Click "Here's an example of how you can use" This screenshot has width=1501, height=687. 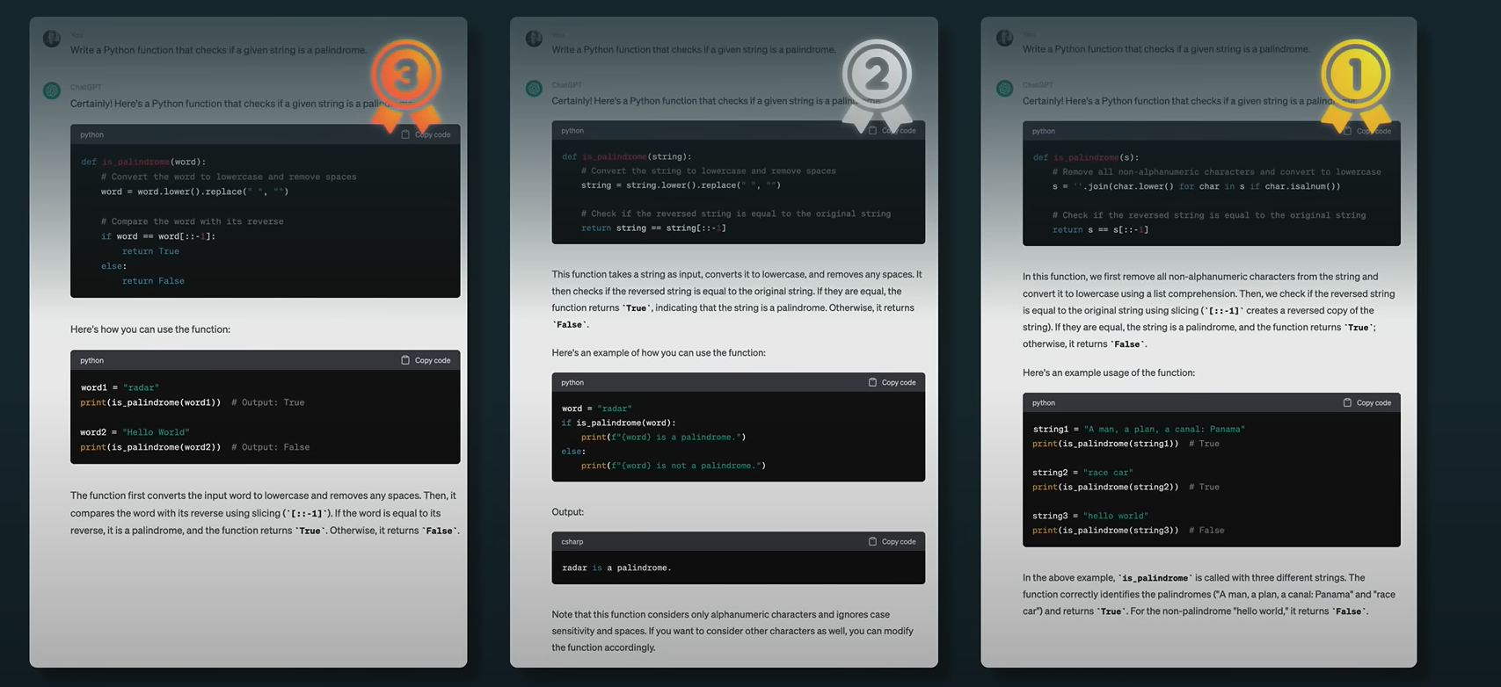tap(659, 353)
